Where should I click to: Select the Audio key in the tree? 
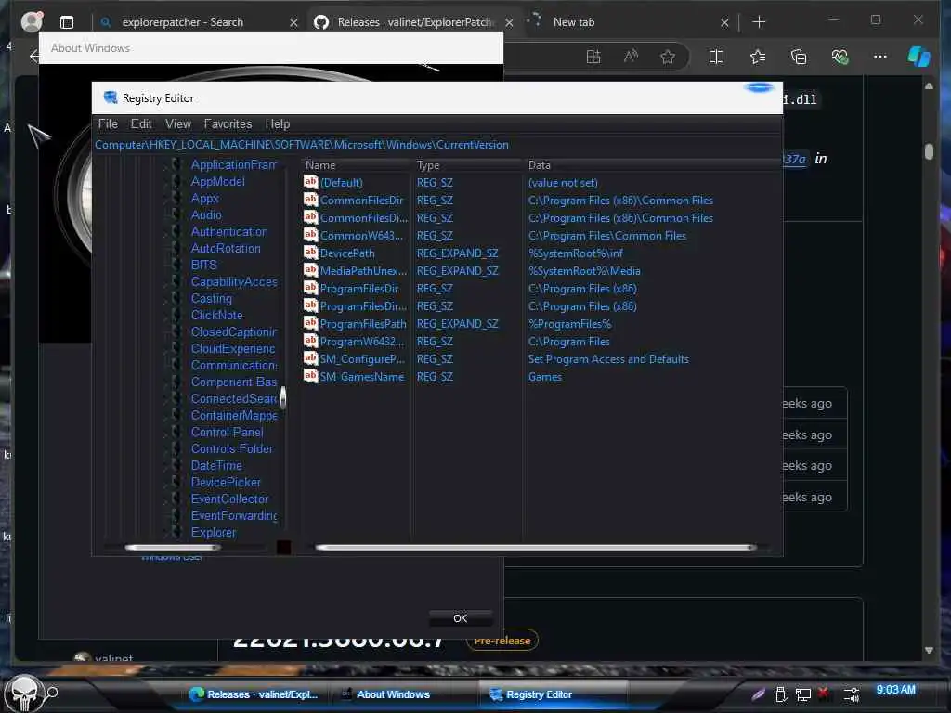coord(206,214)
